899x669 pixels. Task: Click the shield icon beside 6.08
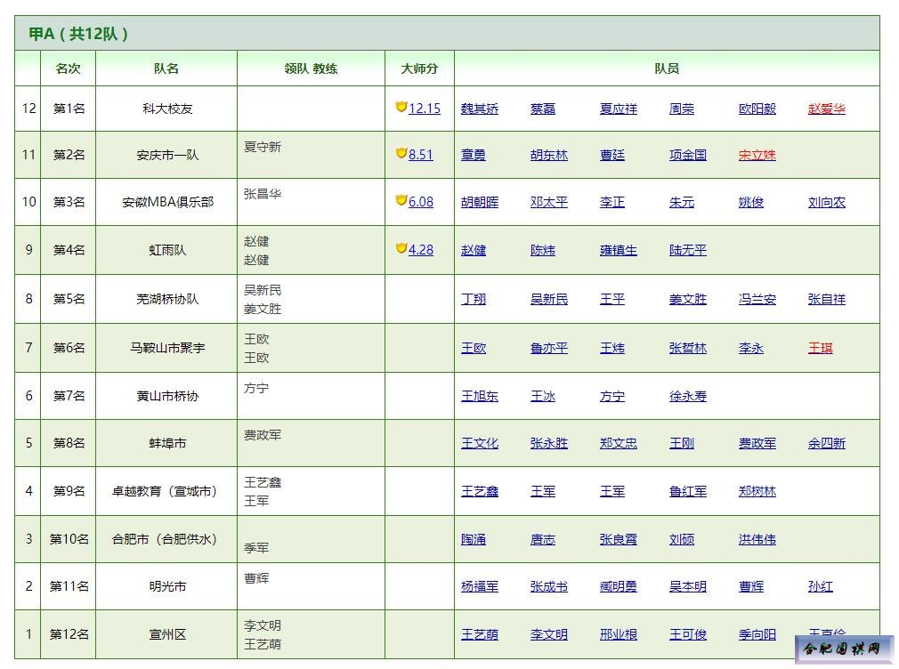click(401, 200)
